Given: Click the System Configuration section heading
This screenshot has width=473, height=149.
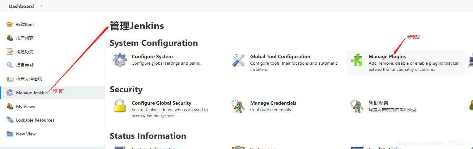Looking at the screenshot, I should pos(154,43).
